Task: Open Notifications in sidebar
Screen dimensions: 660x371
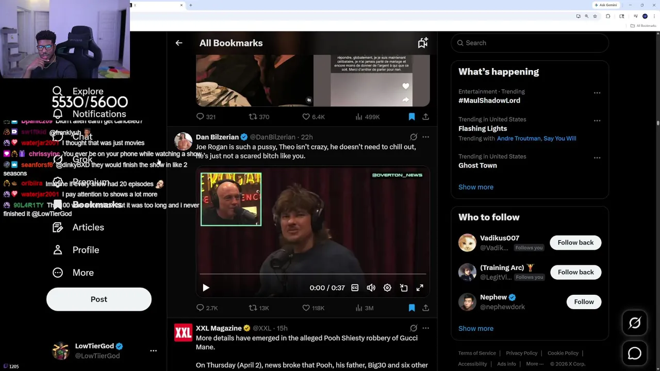Action: click(90, 114)
